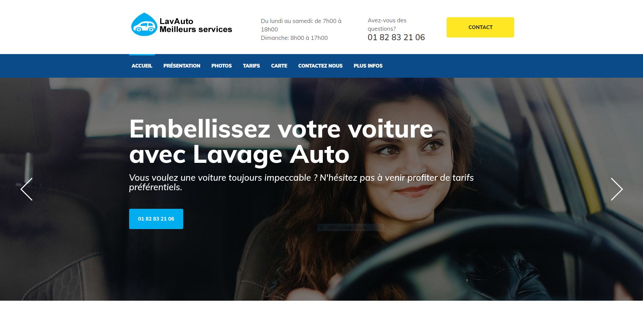Viewport: 643px width, 324px height.
Task: Advance the slider with the right arrow
Action: pyautogui.click(x=617, y=189)
